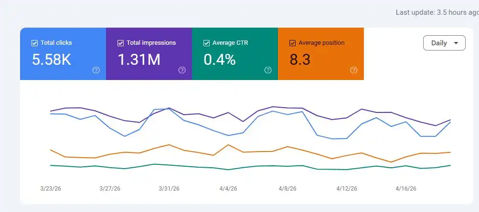Viewport: 479px width, 212px height.
Task: Click the 4/8/26 date axis label
Action: 287,189
